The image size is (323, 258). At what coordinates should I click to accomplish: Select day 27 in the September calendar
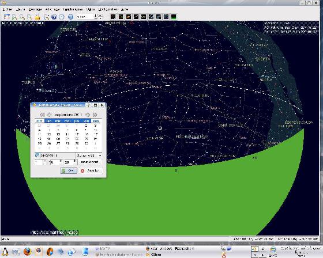coord(58,143)
